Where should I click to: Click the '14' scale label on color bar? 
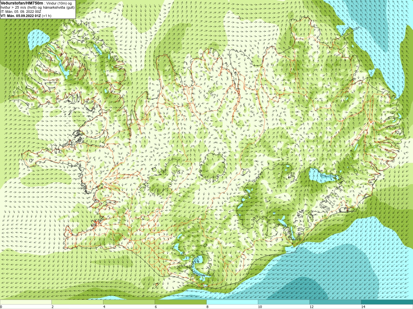[x=363, y=307]
